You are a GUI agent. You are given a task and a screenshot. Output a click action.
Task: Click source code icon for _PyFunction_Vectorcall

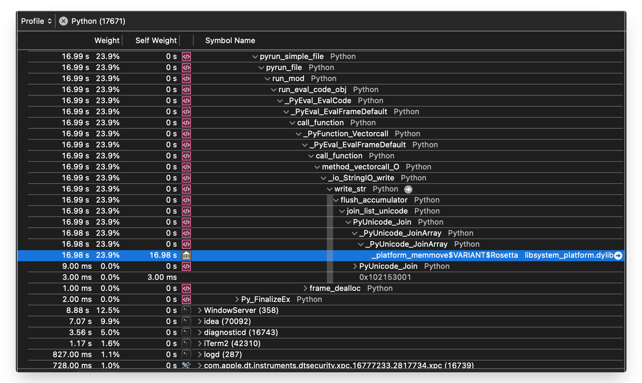[x=186, y=134]
